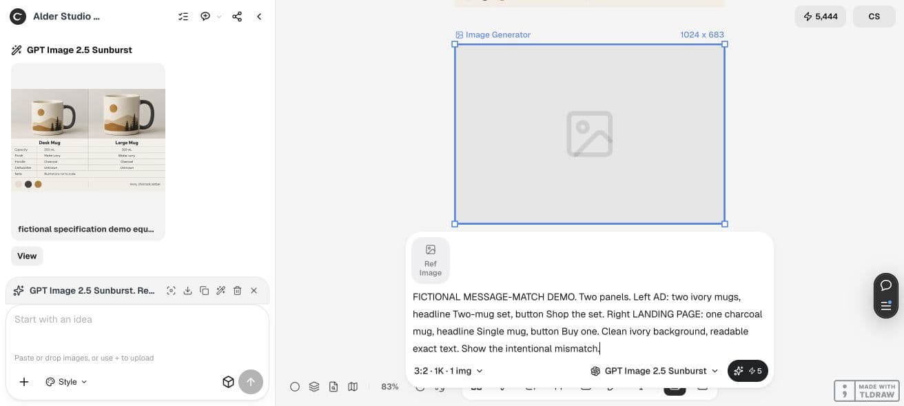
Task: Click the page search icon in bottom toolbar
Action: click(x=333, y=387)
